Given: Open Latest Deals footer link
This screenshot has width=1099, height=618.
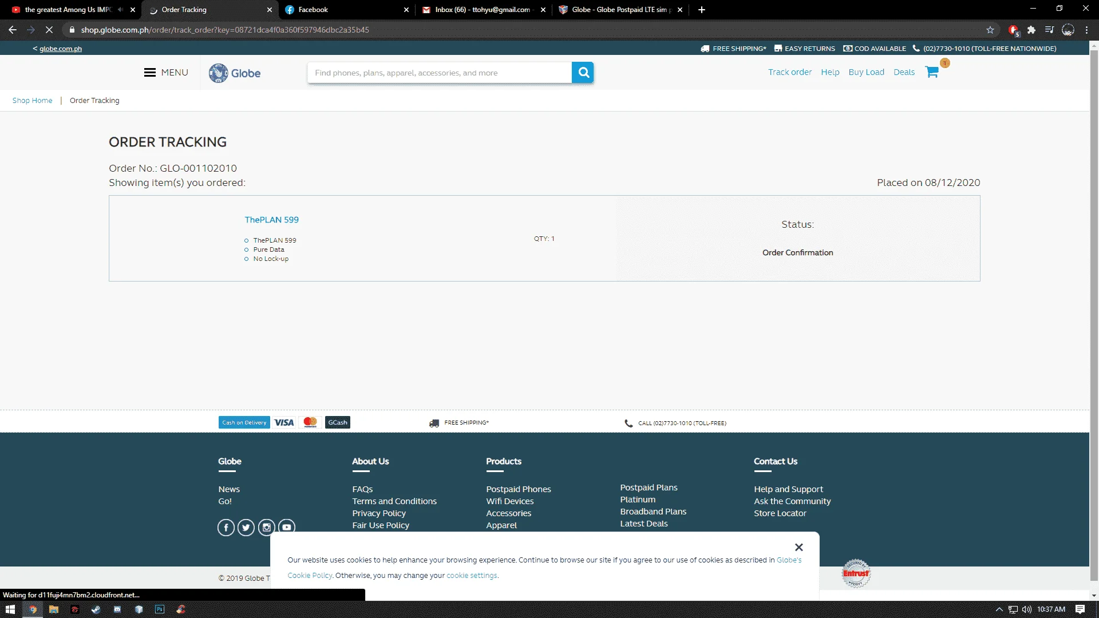Looking at the screenshot, I should tap(644, 524).
